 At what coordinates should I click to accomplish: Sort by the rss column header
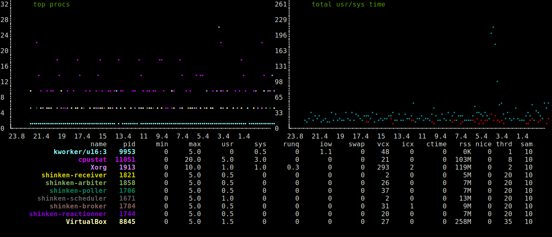click(465, 144)
